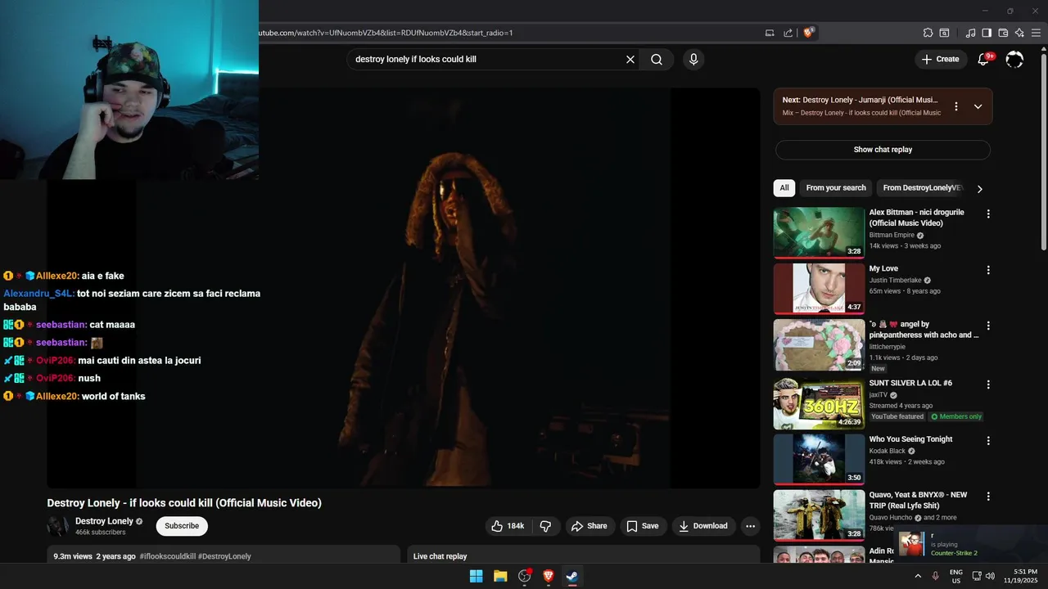Open My Love Justin Timberlake thumbnail
Image resolution: width=1048 pixels, height=589 pixels.
(819, 288)
